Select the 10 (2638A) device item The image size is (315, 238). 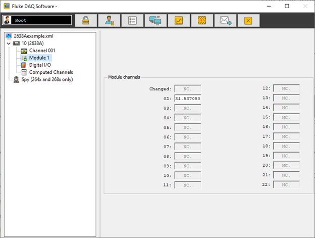(32, 43)
